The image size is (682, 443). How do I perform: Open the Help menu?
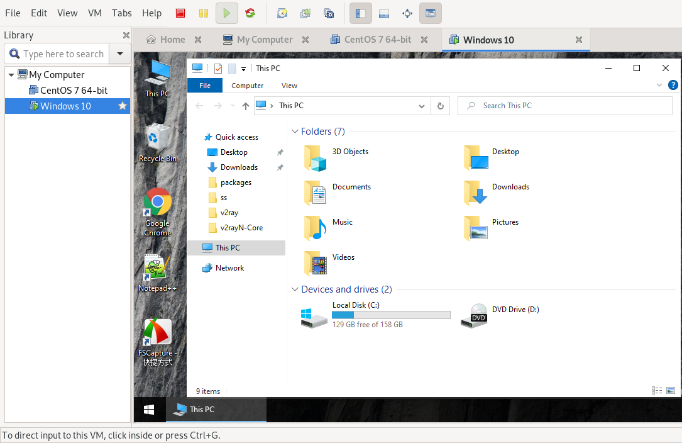point(151,13)
